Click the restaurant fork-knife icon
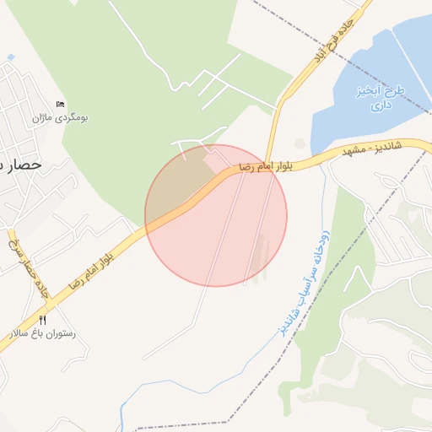The width and height of the screenshot is (432, 432). (x=42, y=320)
